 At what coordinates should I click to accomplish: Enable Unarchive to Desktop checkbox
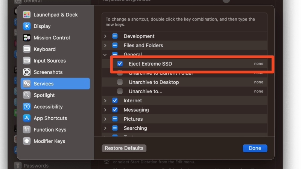tap(120, 82)
